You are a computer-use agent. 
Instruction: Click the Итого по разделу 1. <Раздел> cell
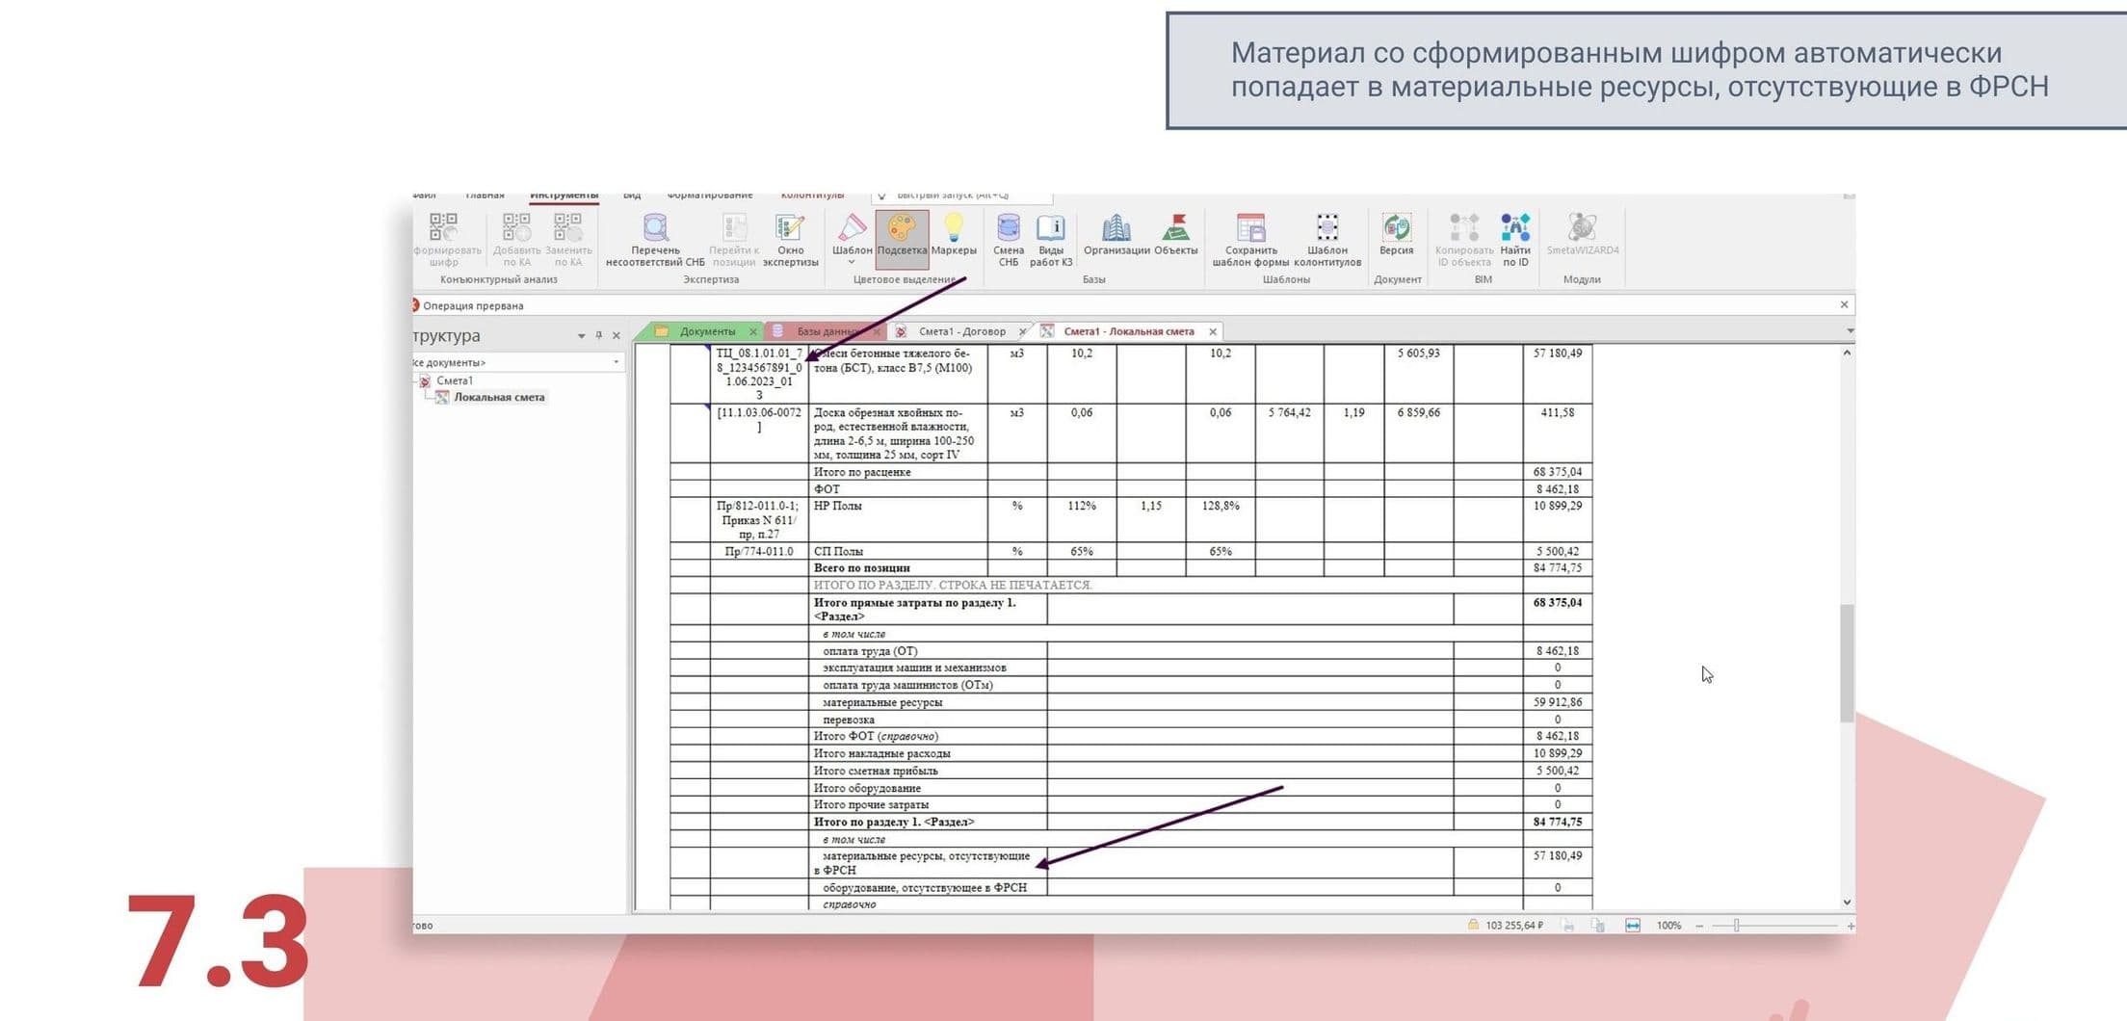(x=928, y=823)
